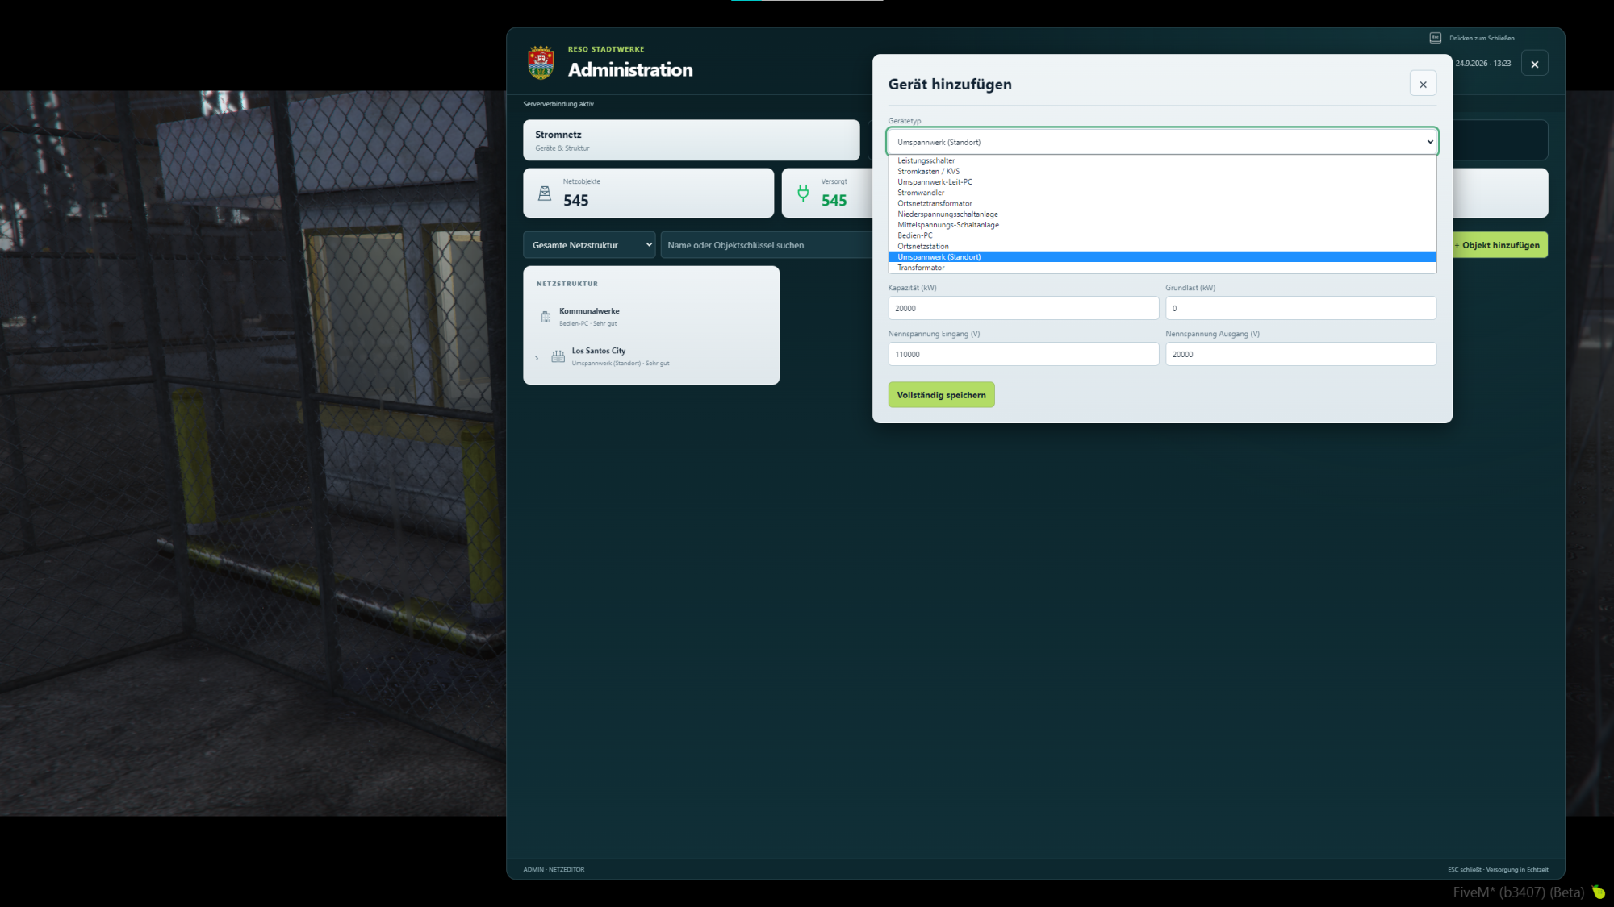
Task: Click the date and time display
Action: 1482,64
